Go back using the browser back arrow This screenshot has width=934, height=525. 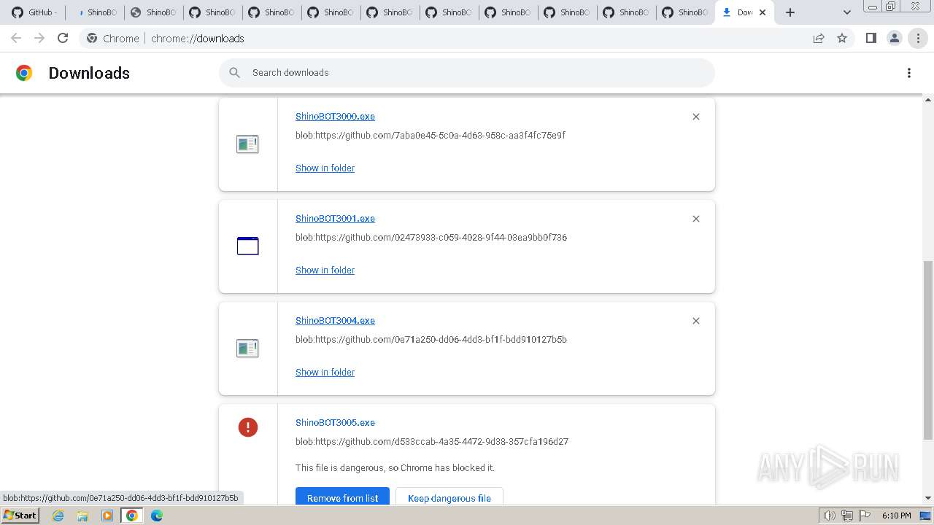point(16,39)
